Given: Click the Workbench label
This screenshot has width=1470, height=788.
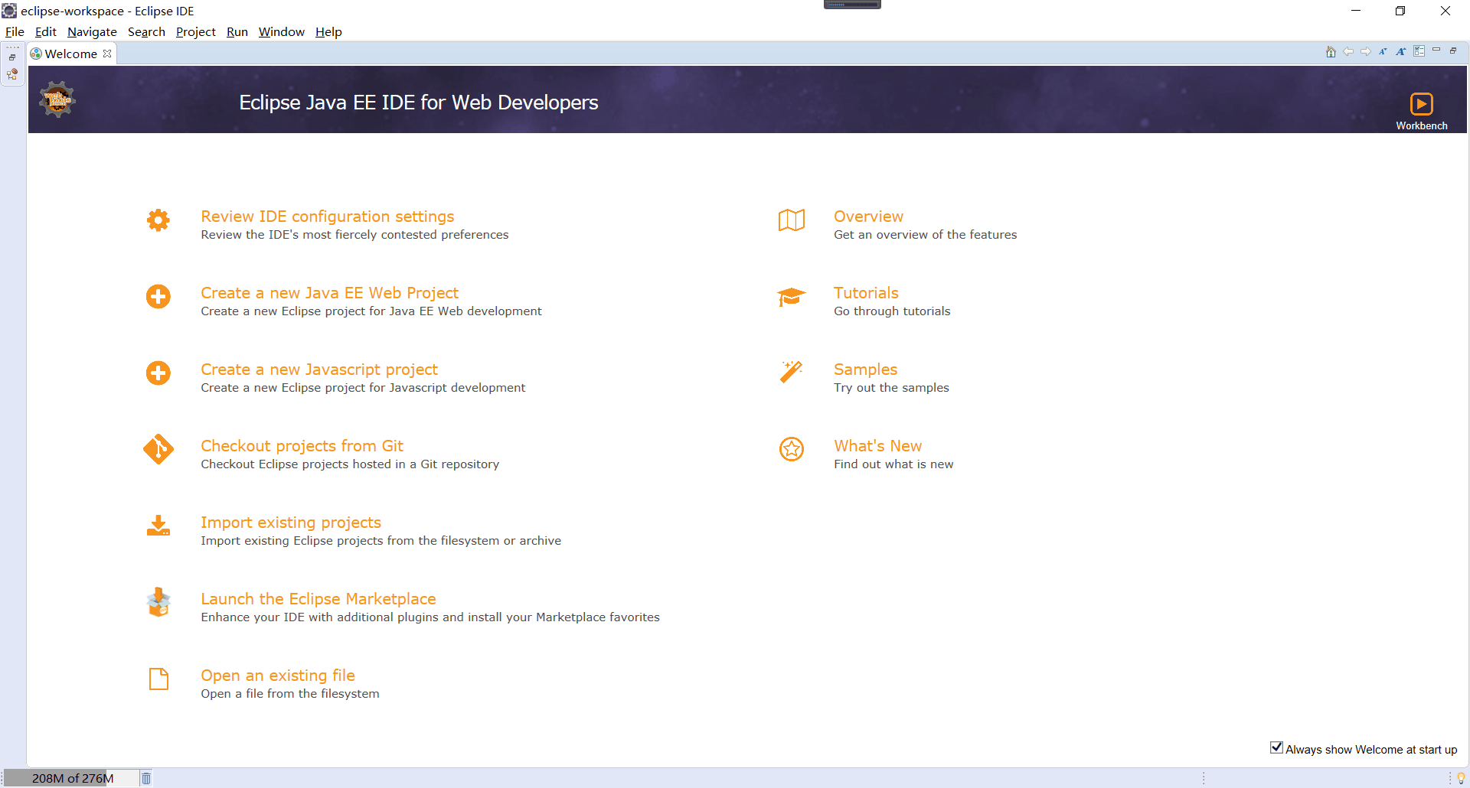Looking at the screenshot, I should point(1421,125).
